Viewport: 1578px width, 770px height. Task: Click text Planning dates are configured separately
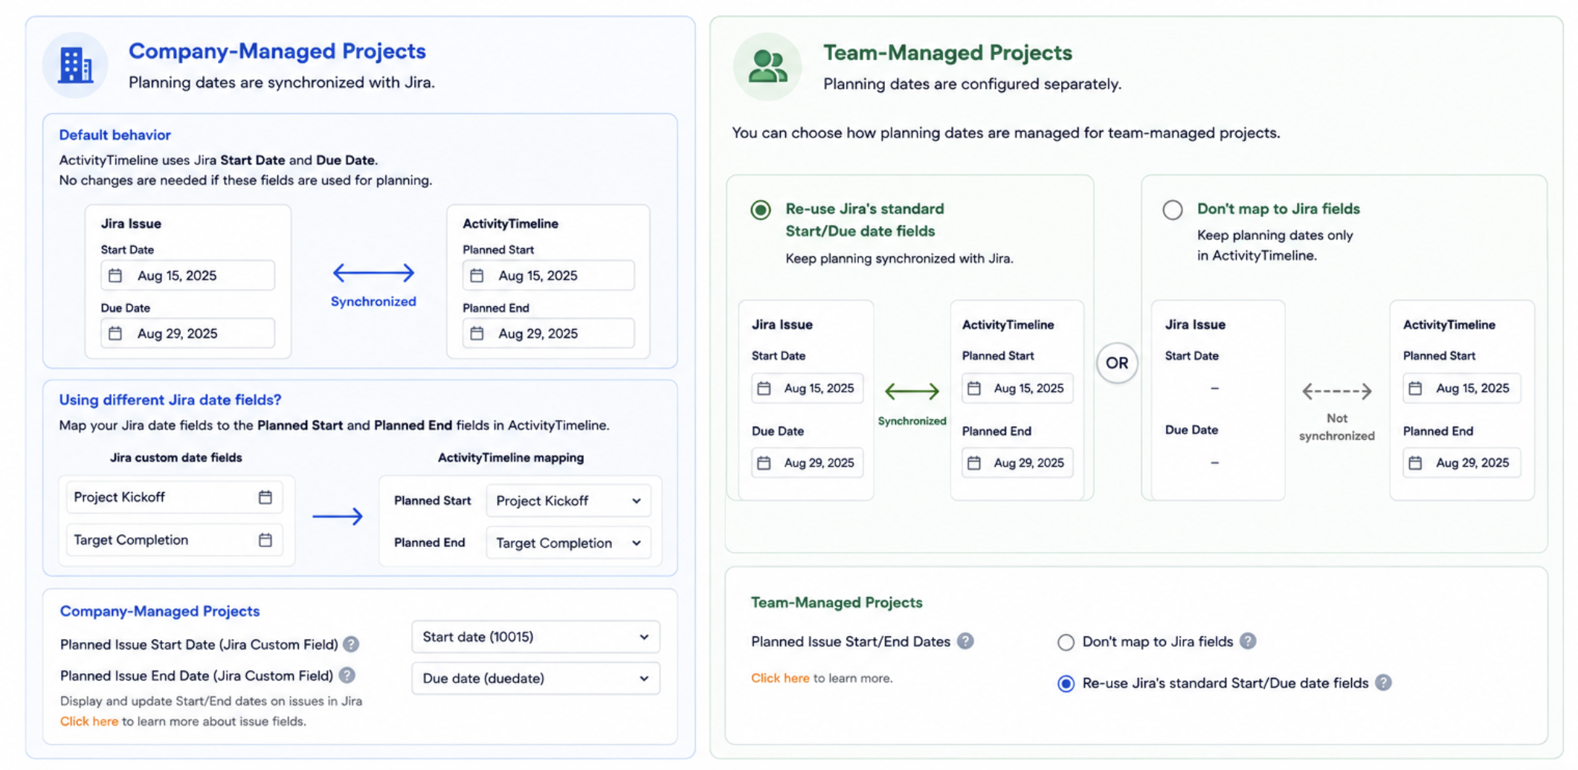click(973, 84)
